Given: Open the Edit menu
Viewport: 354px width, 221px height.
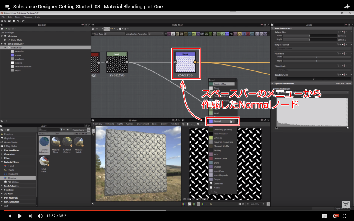Looking at the screenshot, I should point(10,17).
